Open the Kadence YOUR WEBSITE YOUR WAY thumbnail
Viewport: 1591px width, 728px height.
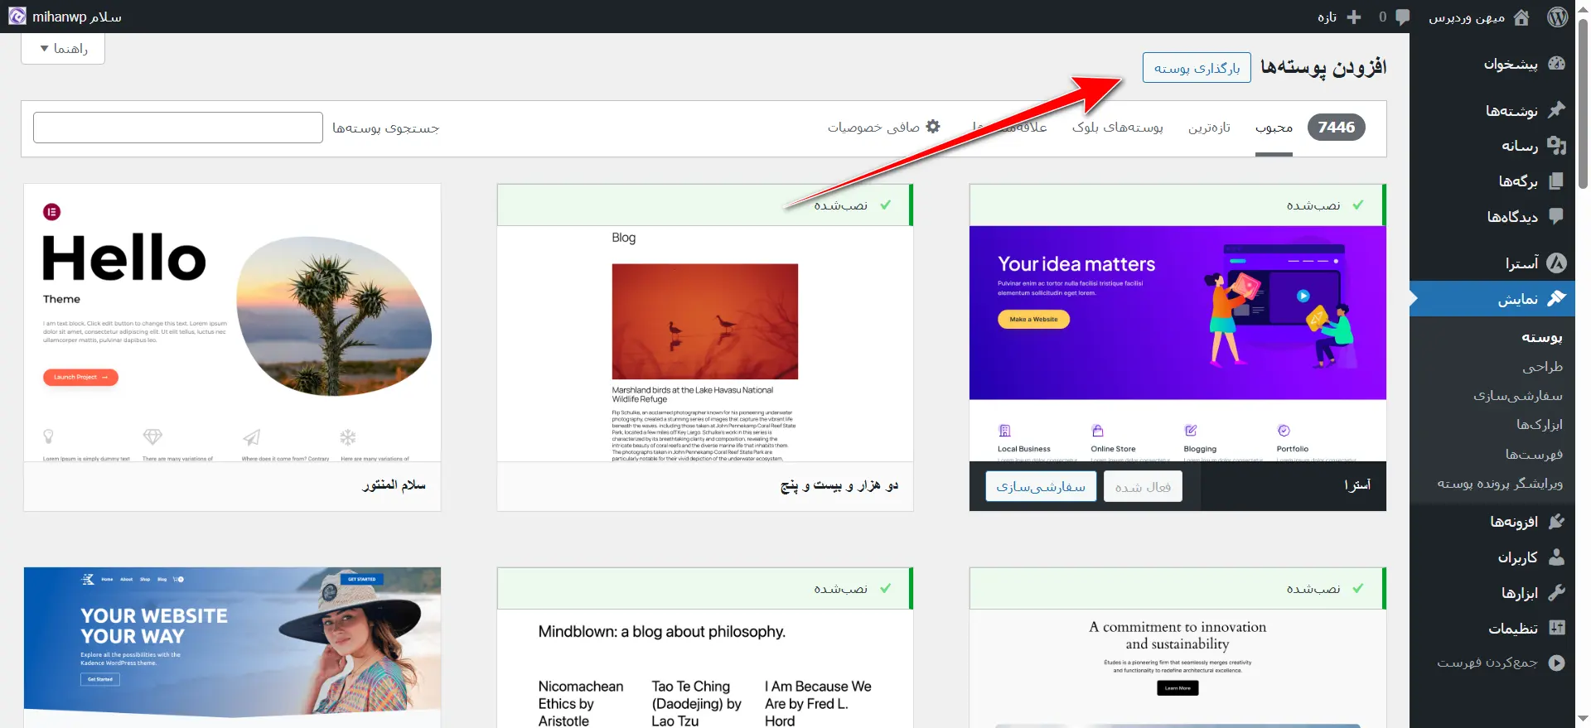click(x=232, y=648)
